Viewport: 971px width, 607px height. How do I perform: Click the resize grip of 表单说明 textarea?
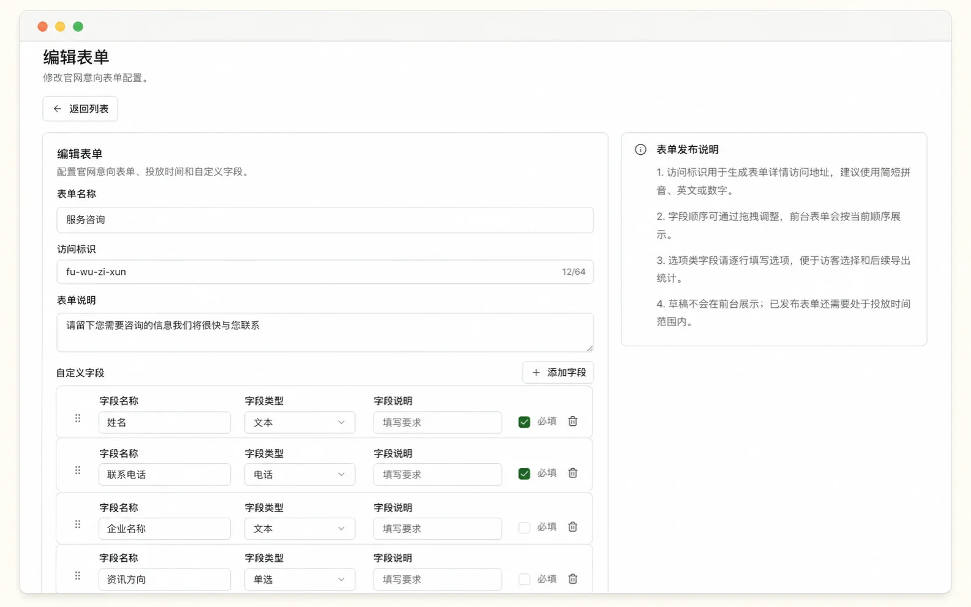tap(590, 348)
